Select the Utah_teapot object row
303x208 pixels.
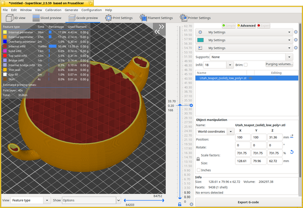pyautogui.click(x=247, y=78)
